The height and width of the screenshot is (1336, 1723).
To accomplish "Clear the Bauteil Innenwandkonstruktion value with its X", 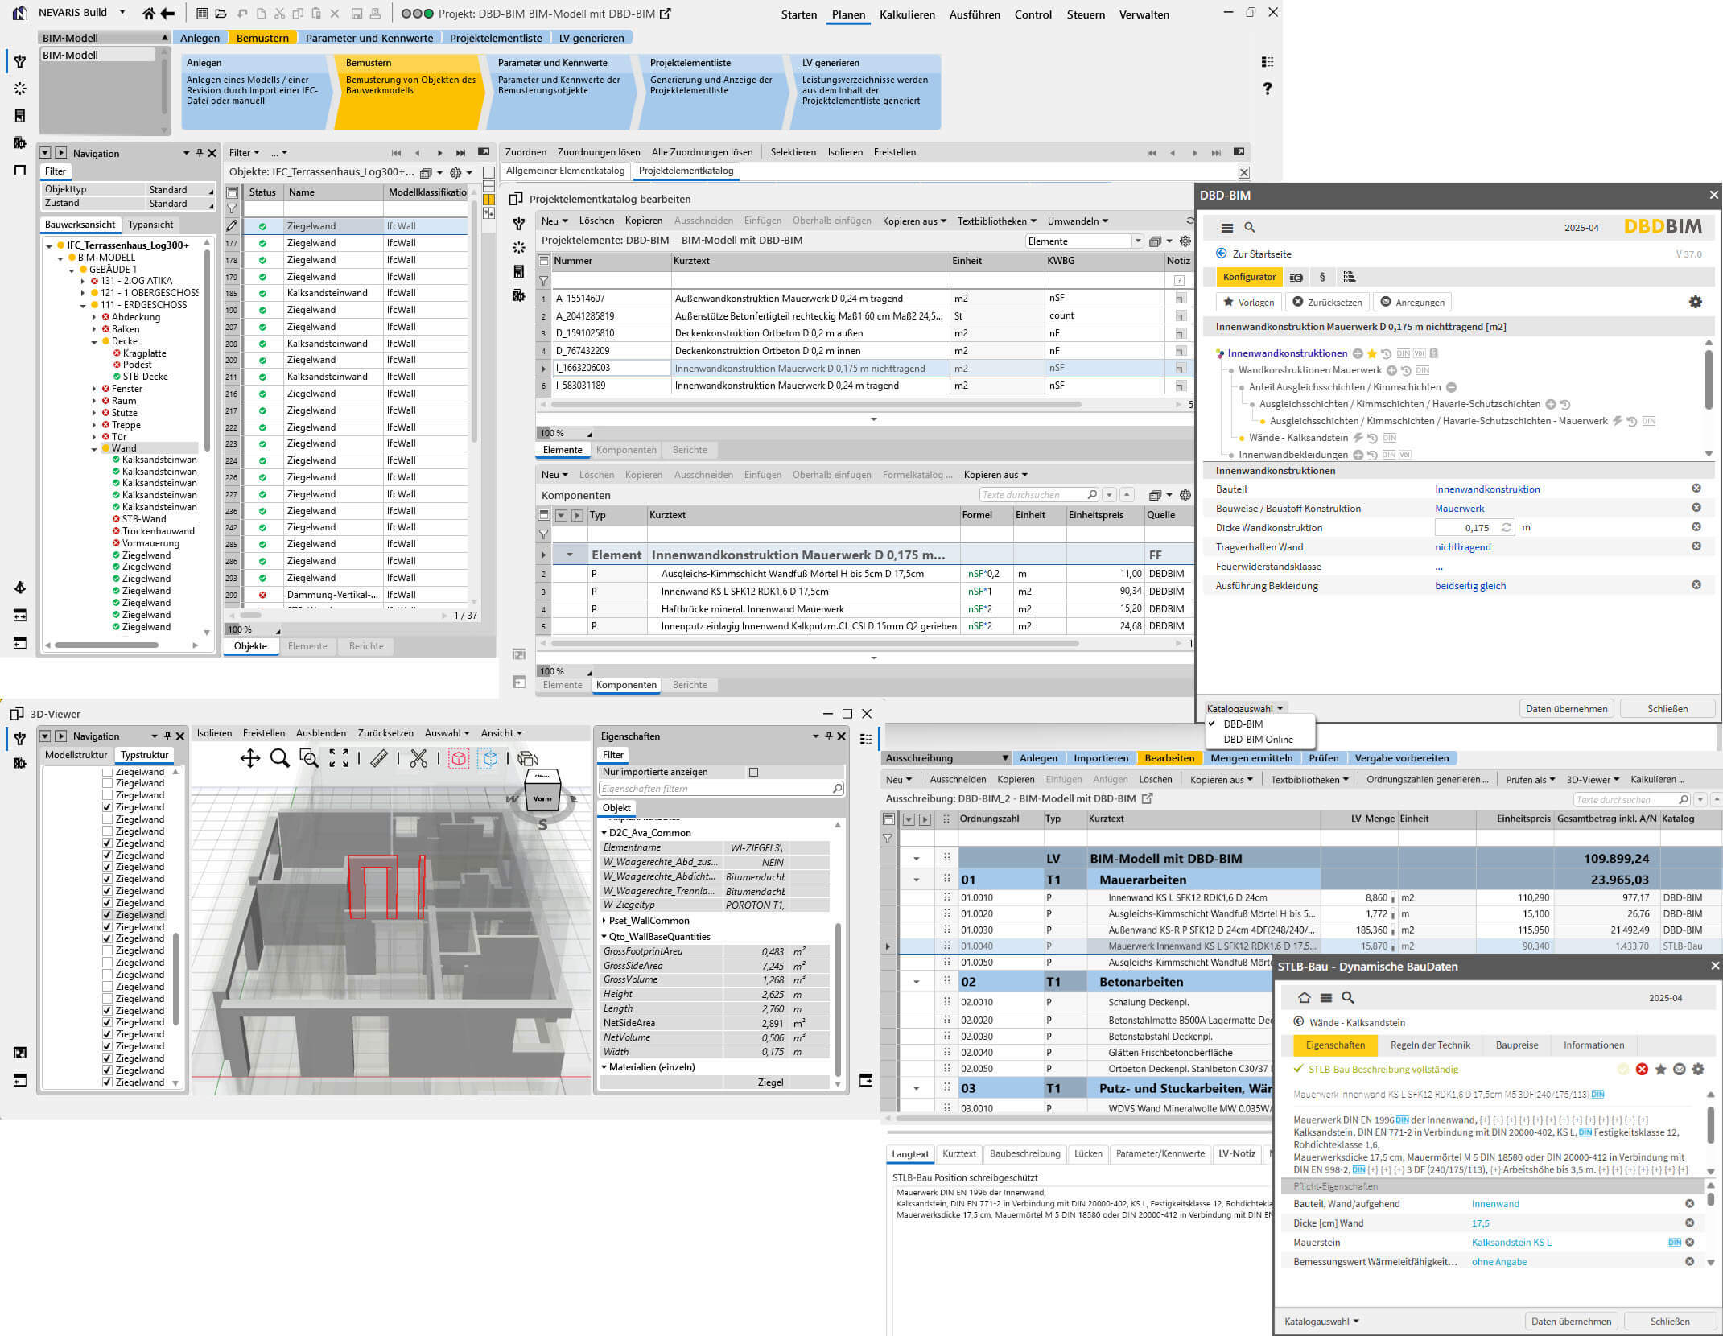I will [1696, 489].
